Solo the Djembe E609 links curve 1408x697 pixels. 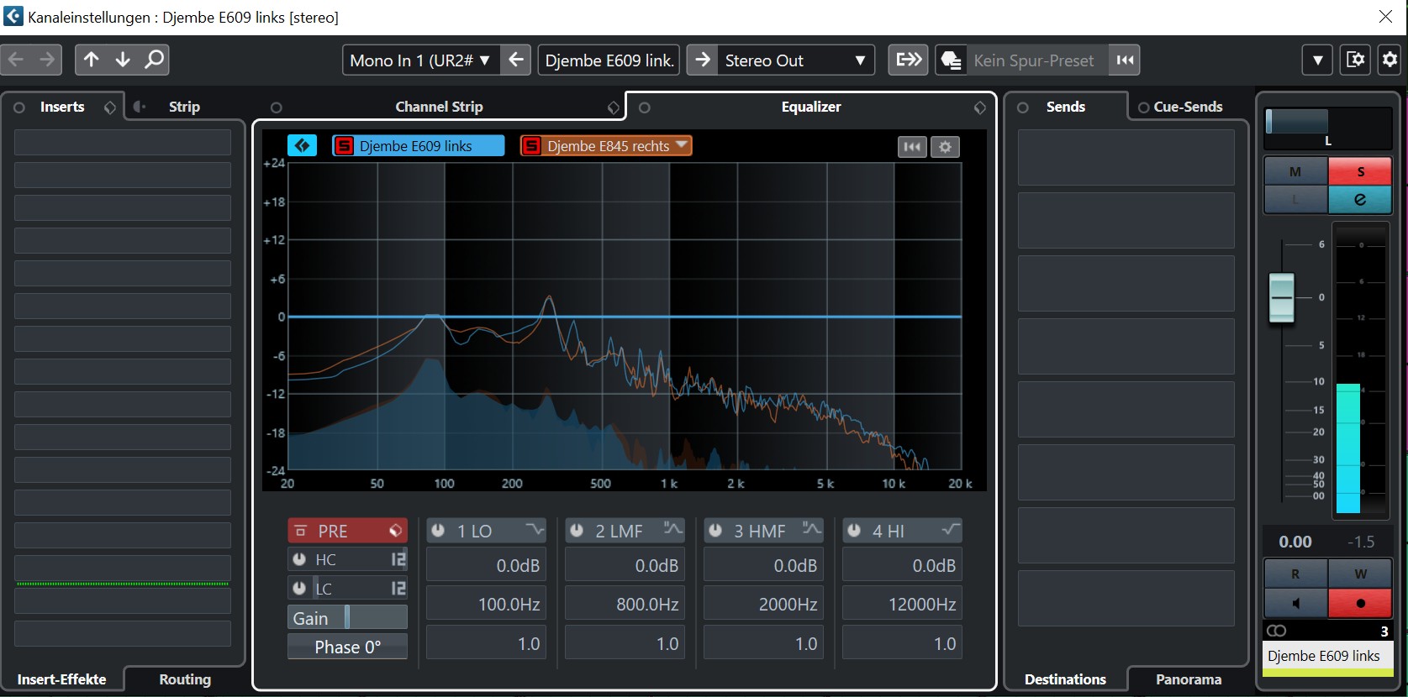coord(344,146)
